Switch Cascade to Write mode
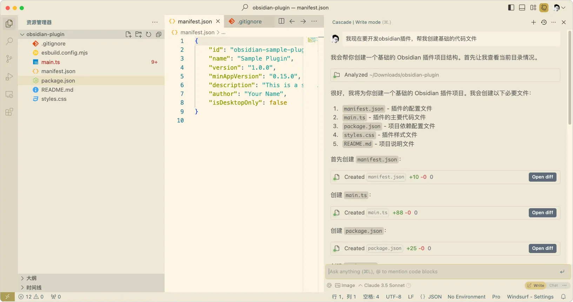 (x=535, y=286)
